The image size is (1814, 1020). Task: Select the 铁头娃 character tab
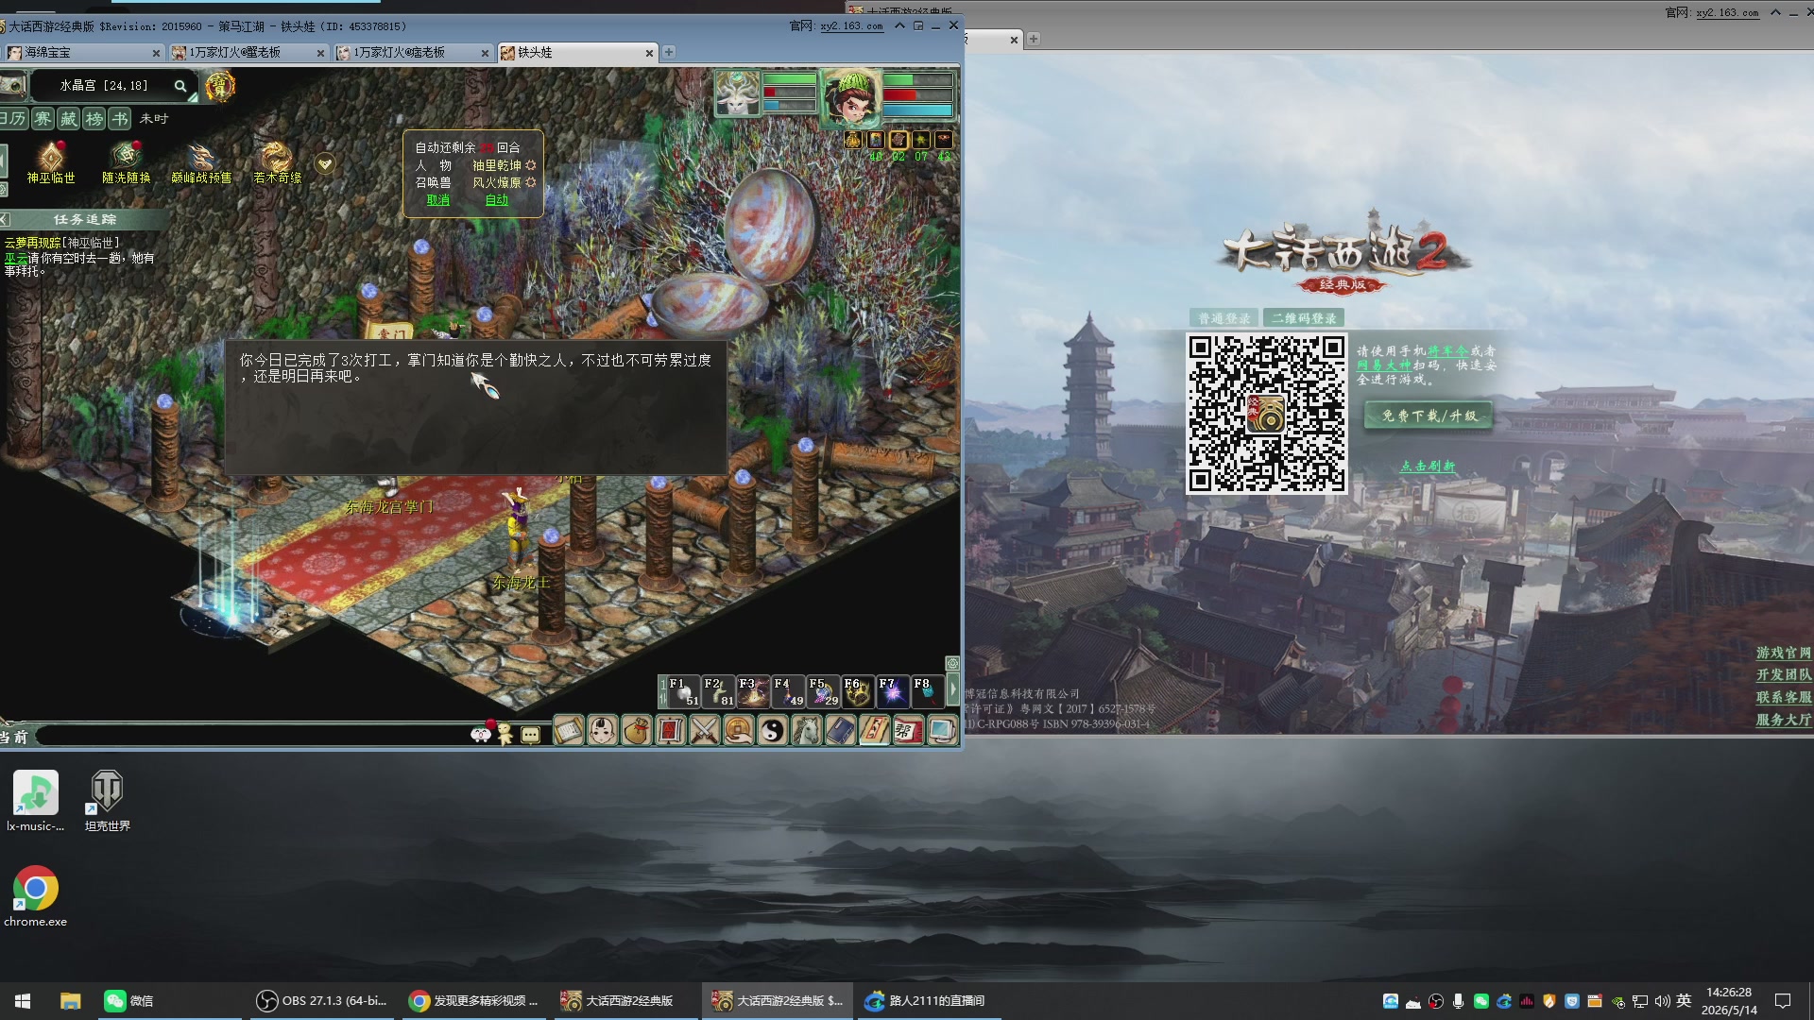pyautogui.click(x=576, y=53)
